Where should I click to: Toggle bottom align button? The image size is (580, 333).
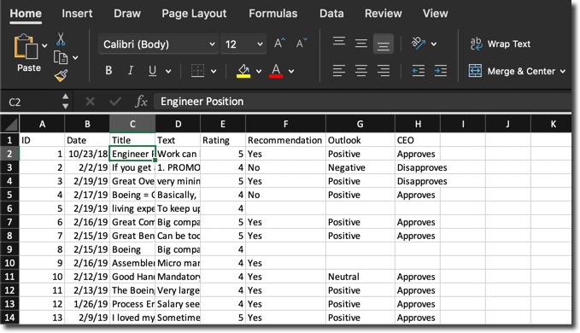[x=384, y=44]
